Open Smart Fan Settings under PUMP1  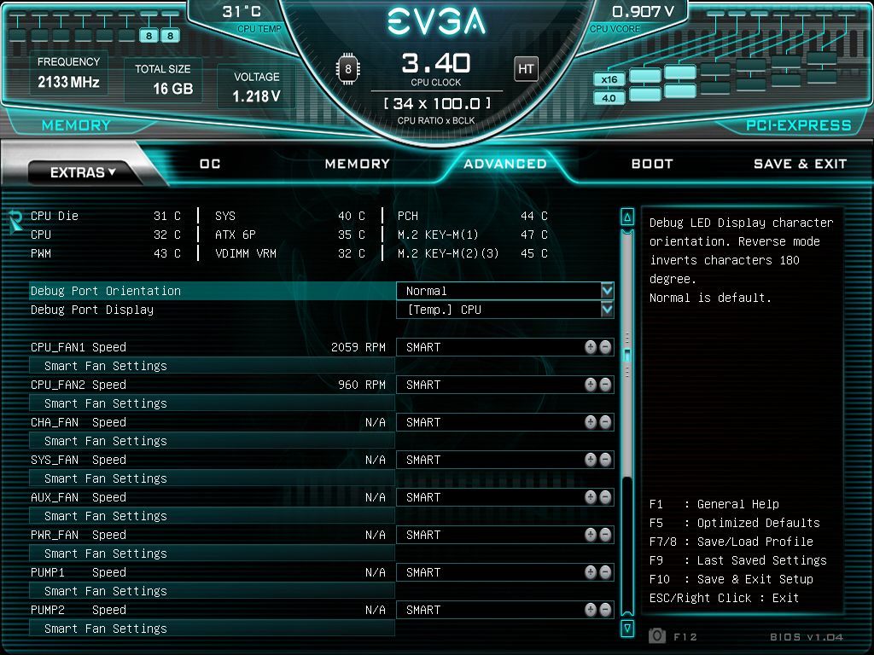point(212,591)
